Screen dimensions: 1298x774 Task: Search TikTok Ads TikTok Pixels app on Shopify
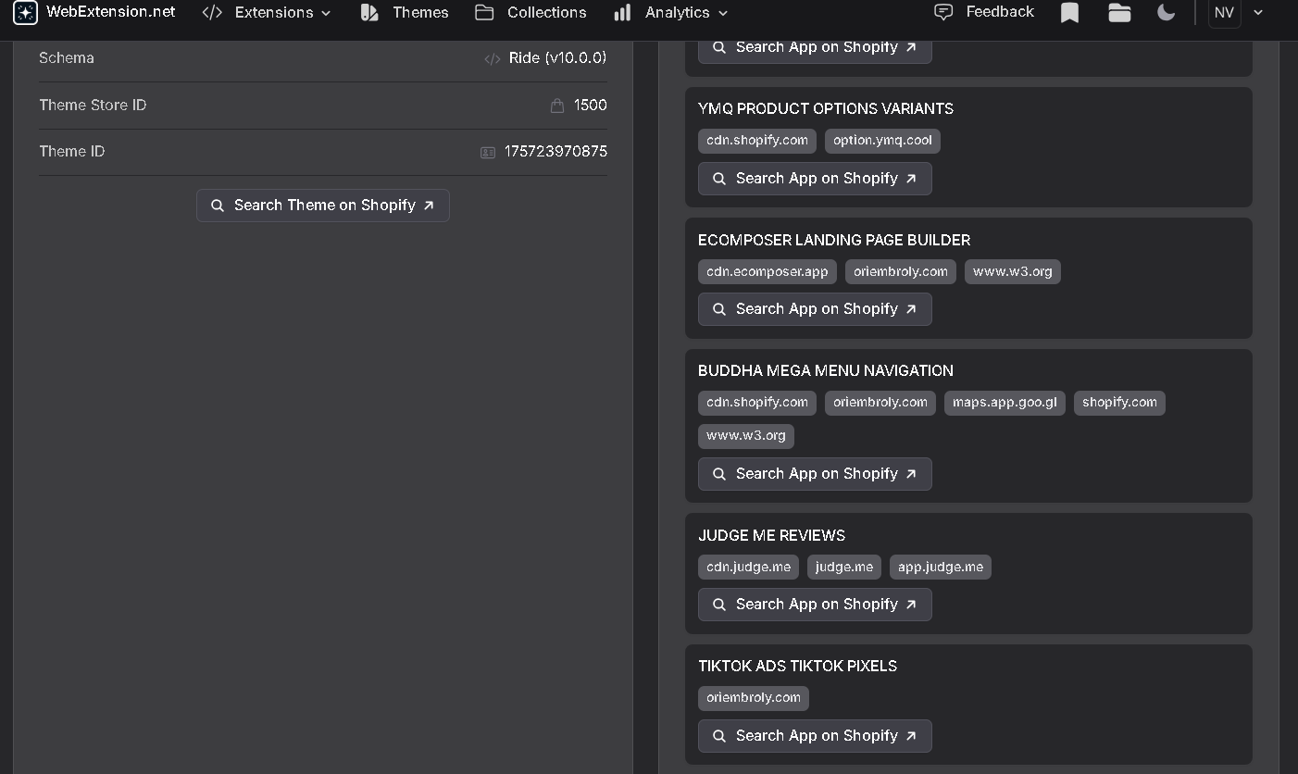pos(815,736)
